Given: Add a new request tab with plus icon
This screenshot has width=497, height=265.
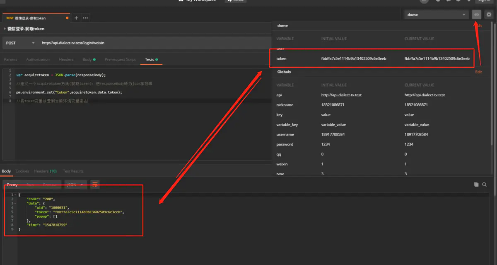Looking at the screenshot, I should [76, 18].
